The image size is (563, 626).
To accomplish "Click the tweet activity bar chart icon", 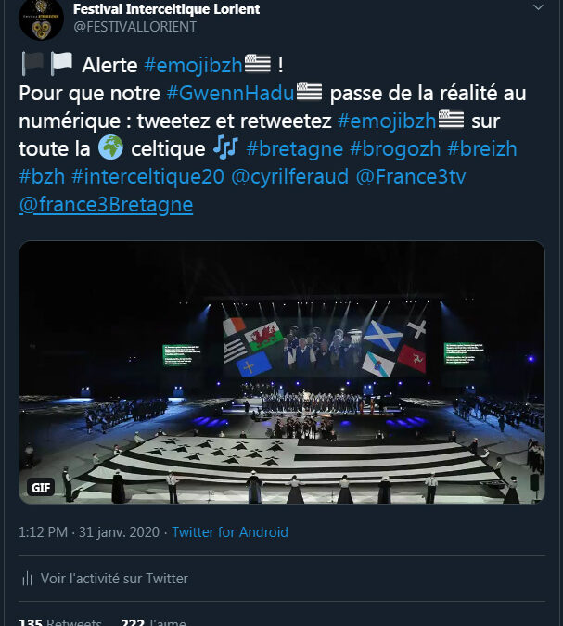I will [26, 579].
